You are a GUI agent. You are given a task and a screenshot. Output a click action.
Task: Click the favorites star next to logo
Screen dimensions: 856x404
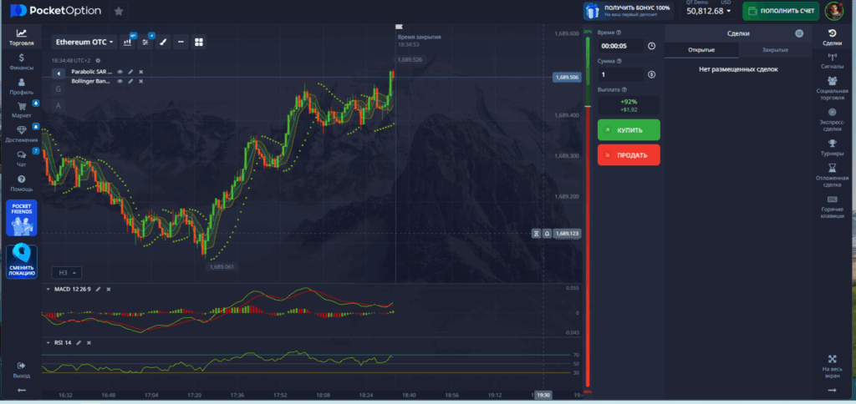click(x=119, y=12)
